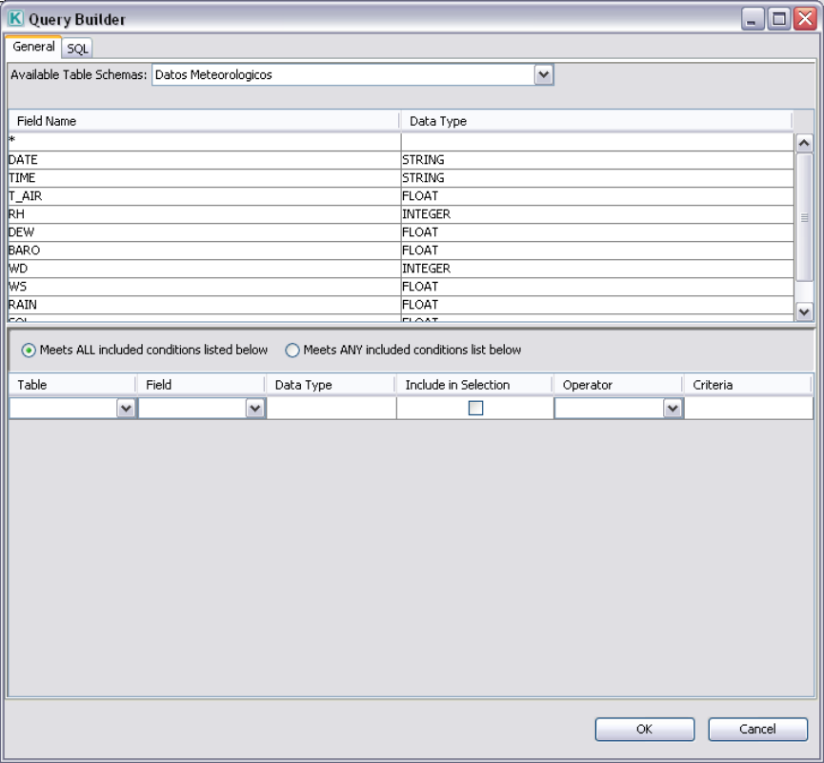The image size is (824, 763).
Task: Select the RAIN field row
Action: [401, 305]
